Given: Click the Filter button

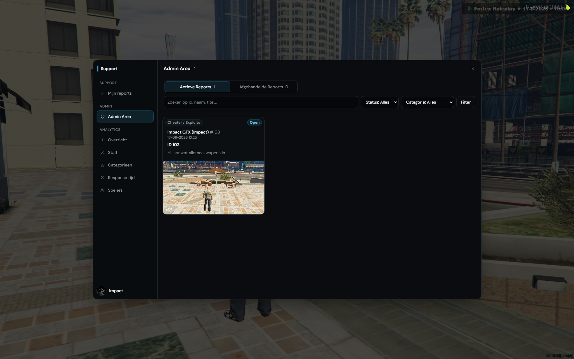Looking at the screenshot, I should (466, 102).
